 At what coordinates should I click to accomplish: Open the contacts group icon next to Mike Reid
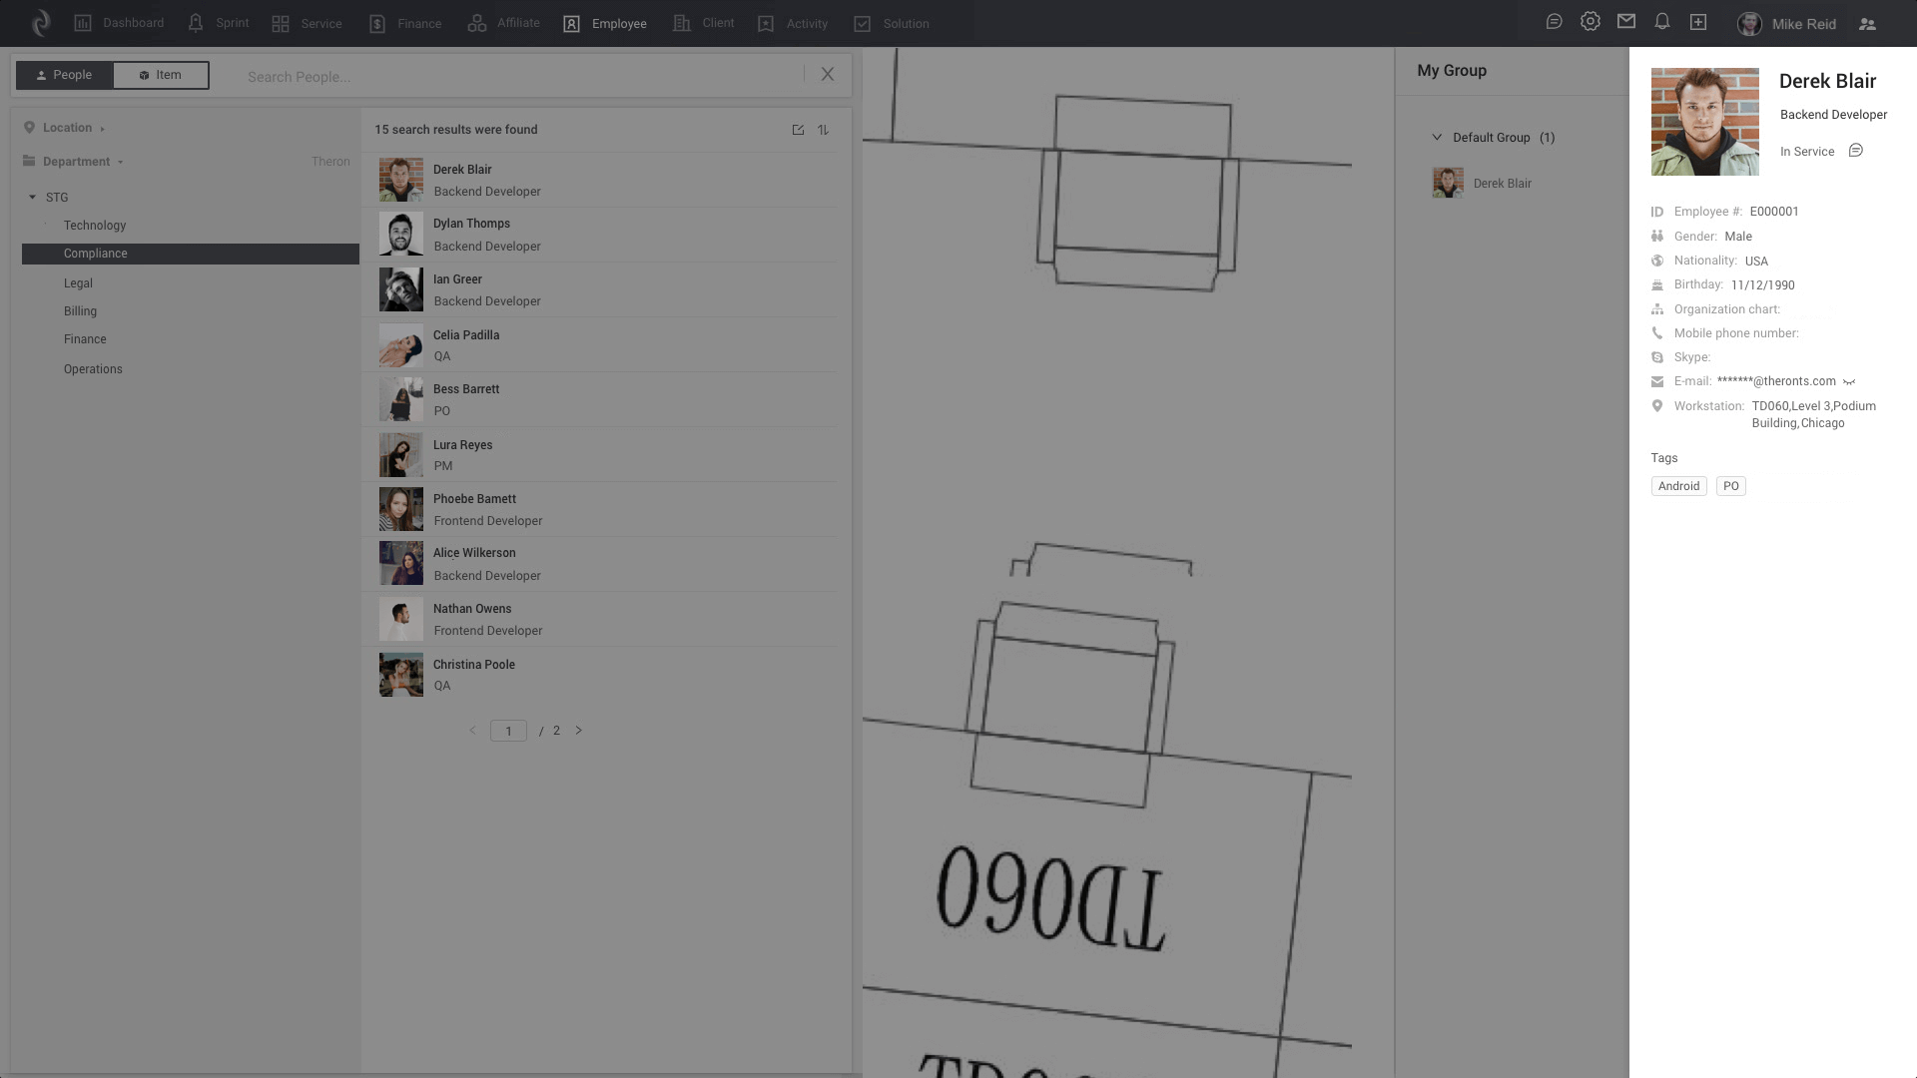[x=1867, y=24]
